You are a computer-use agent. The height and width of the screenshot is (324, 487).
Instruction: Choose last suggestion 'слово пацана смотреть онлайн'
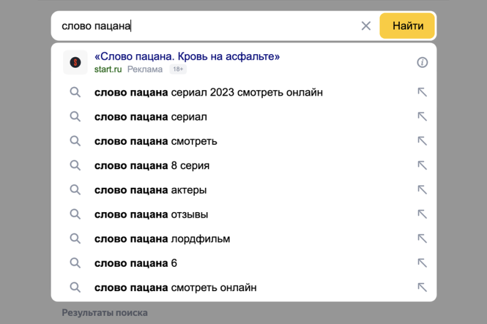tap(175, 288)
